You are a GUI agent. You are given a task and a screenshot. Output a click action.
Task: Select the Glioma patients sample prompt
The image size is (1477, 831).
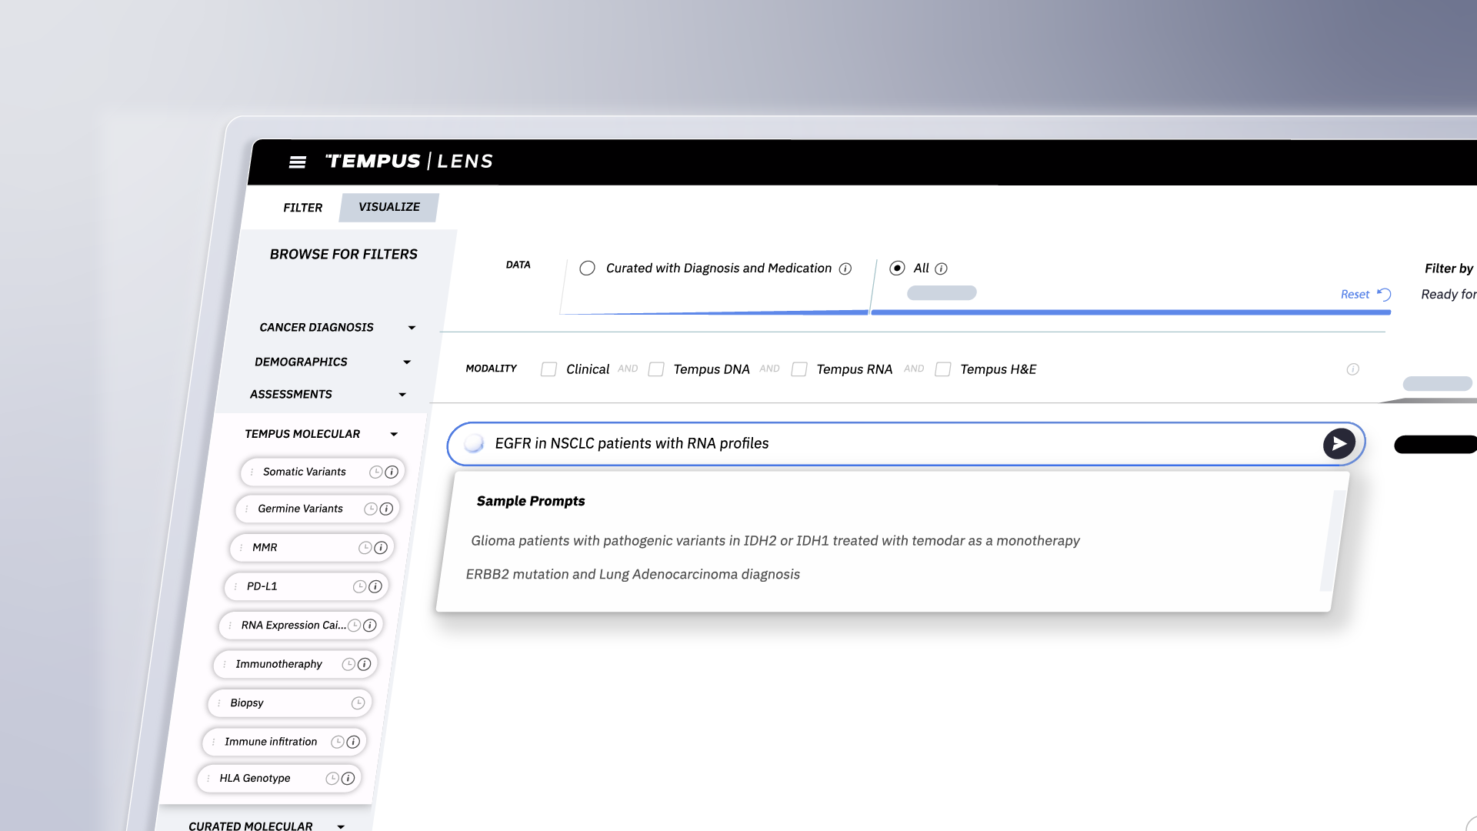pos(775,541)
